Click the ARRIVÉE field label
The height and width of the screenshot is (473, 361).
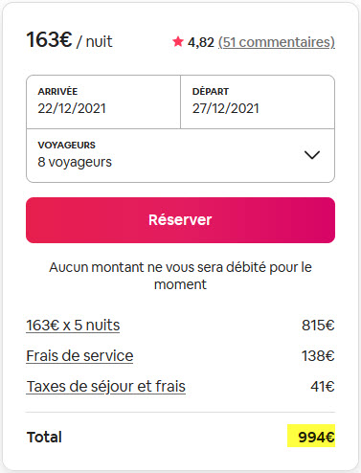coord(57,91)
